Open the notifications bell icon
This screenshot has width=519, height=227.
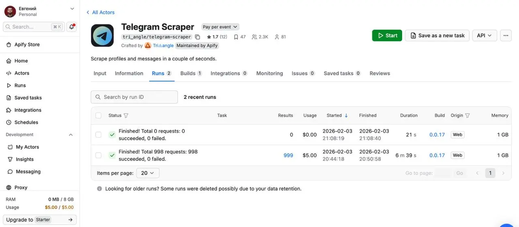point(72,27)
